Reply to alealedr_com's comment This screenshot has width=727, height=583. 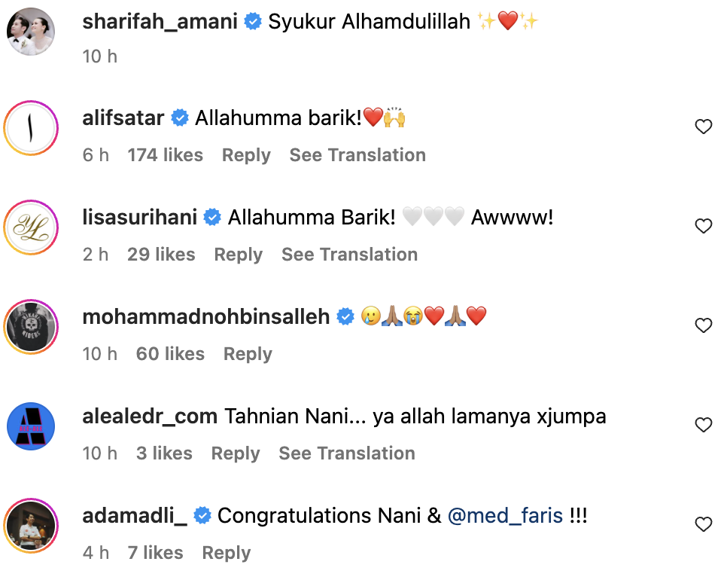[x=236, y=453]
